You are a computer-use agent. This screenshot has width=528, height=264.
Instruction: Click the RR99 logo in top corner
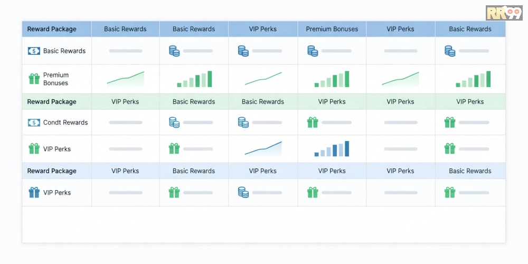pyautogui.click(x=504, y=13)
